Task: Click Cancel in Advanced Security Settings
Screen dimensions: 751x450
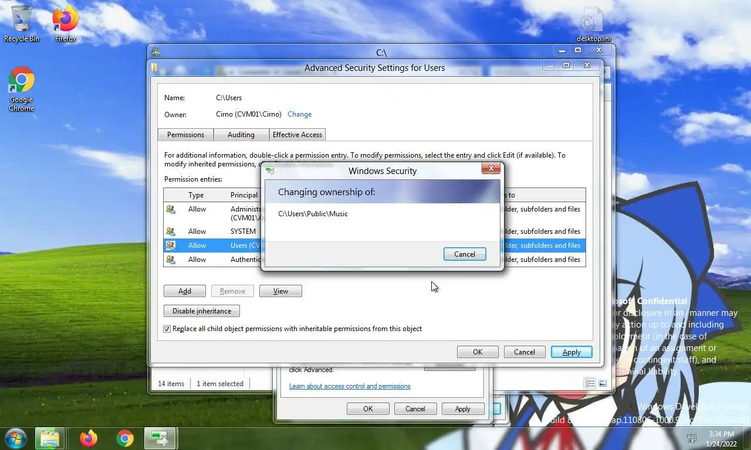Action: 525,352
